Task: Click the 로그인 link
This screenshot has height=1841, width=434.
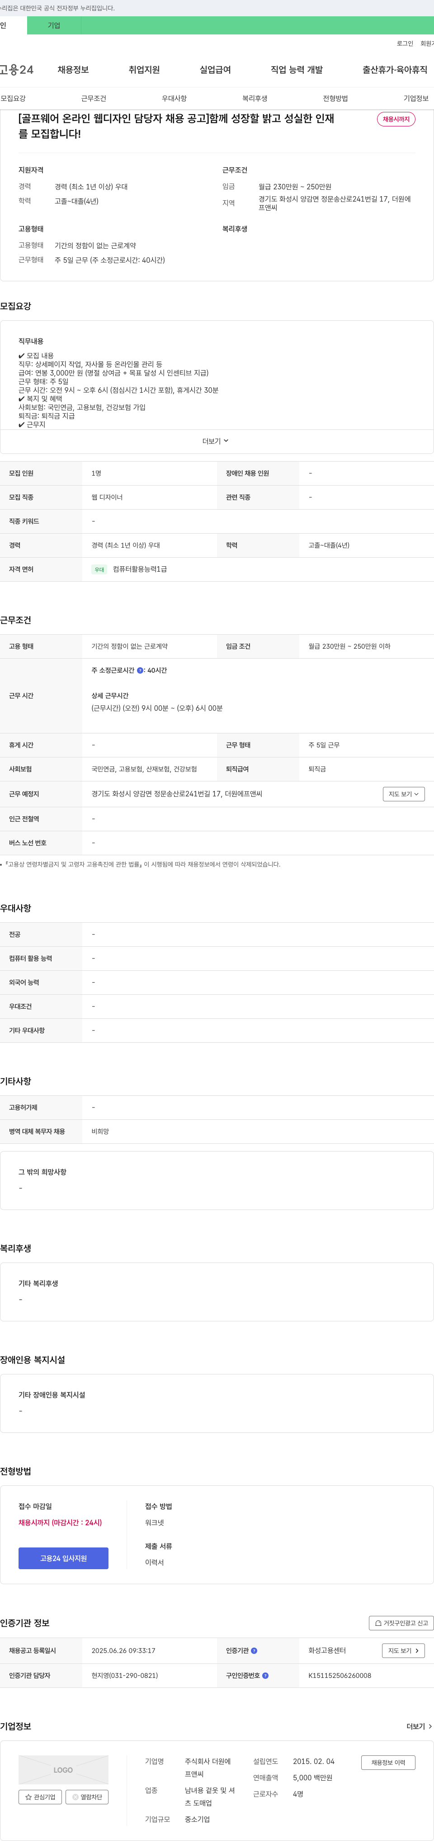Action: click(405, 43)
